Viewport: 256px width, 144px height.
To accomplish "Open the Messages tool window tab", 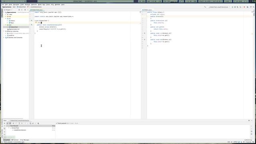I will (x=25, y=140).
